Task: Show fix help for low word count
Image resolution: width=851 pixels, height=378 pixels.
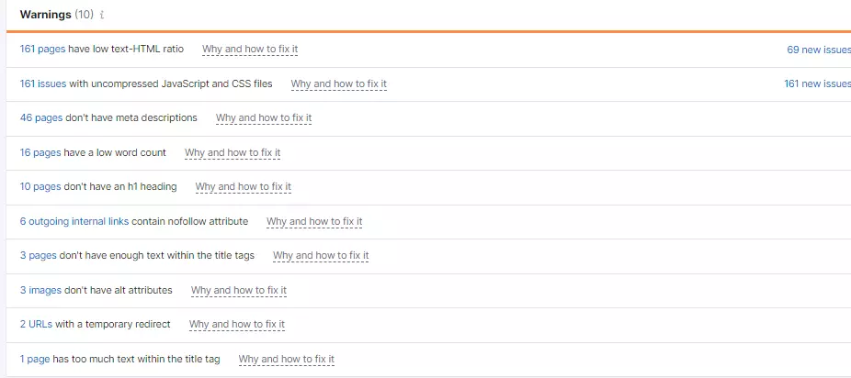Action: coord(233,152)
